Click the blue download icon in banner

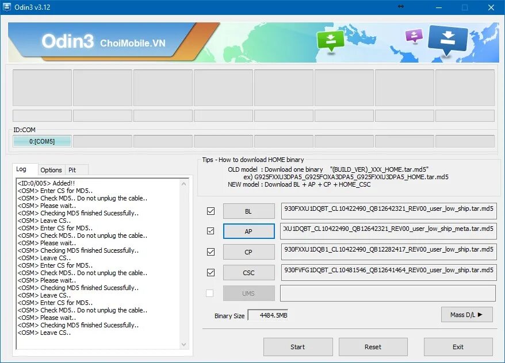tap(447, 41)
